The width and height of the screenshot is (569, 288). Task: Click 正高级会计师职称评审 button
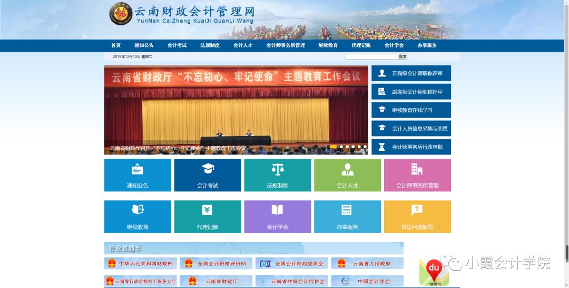pyautogui.click(x=411, y=73)
